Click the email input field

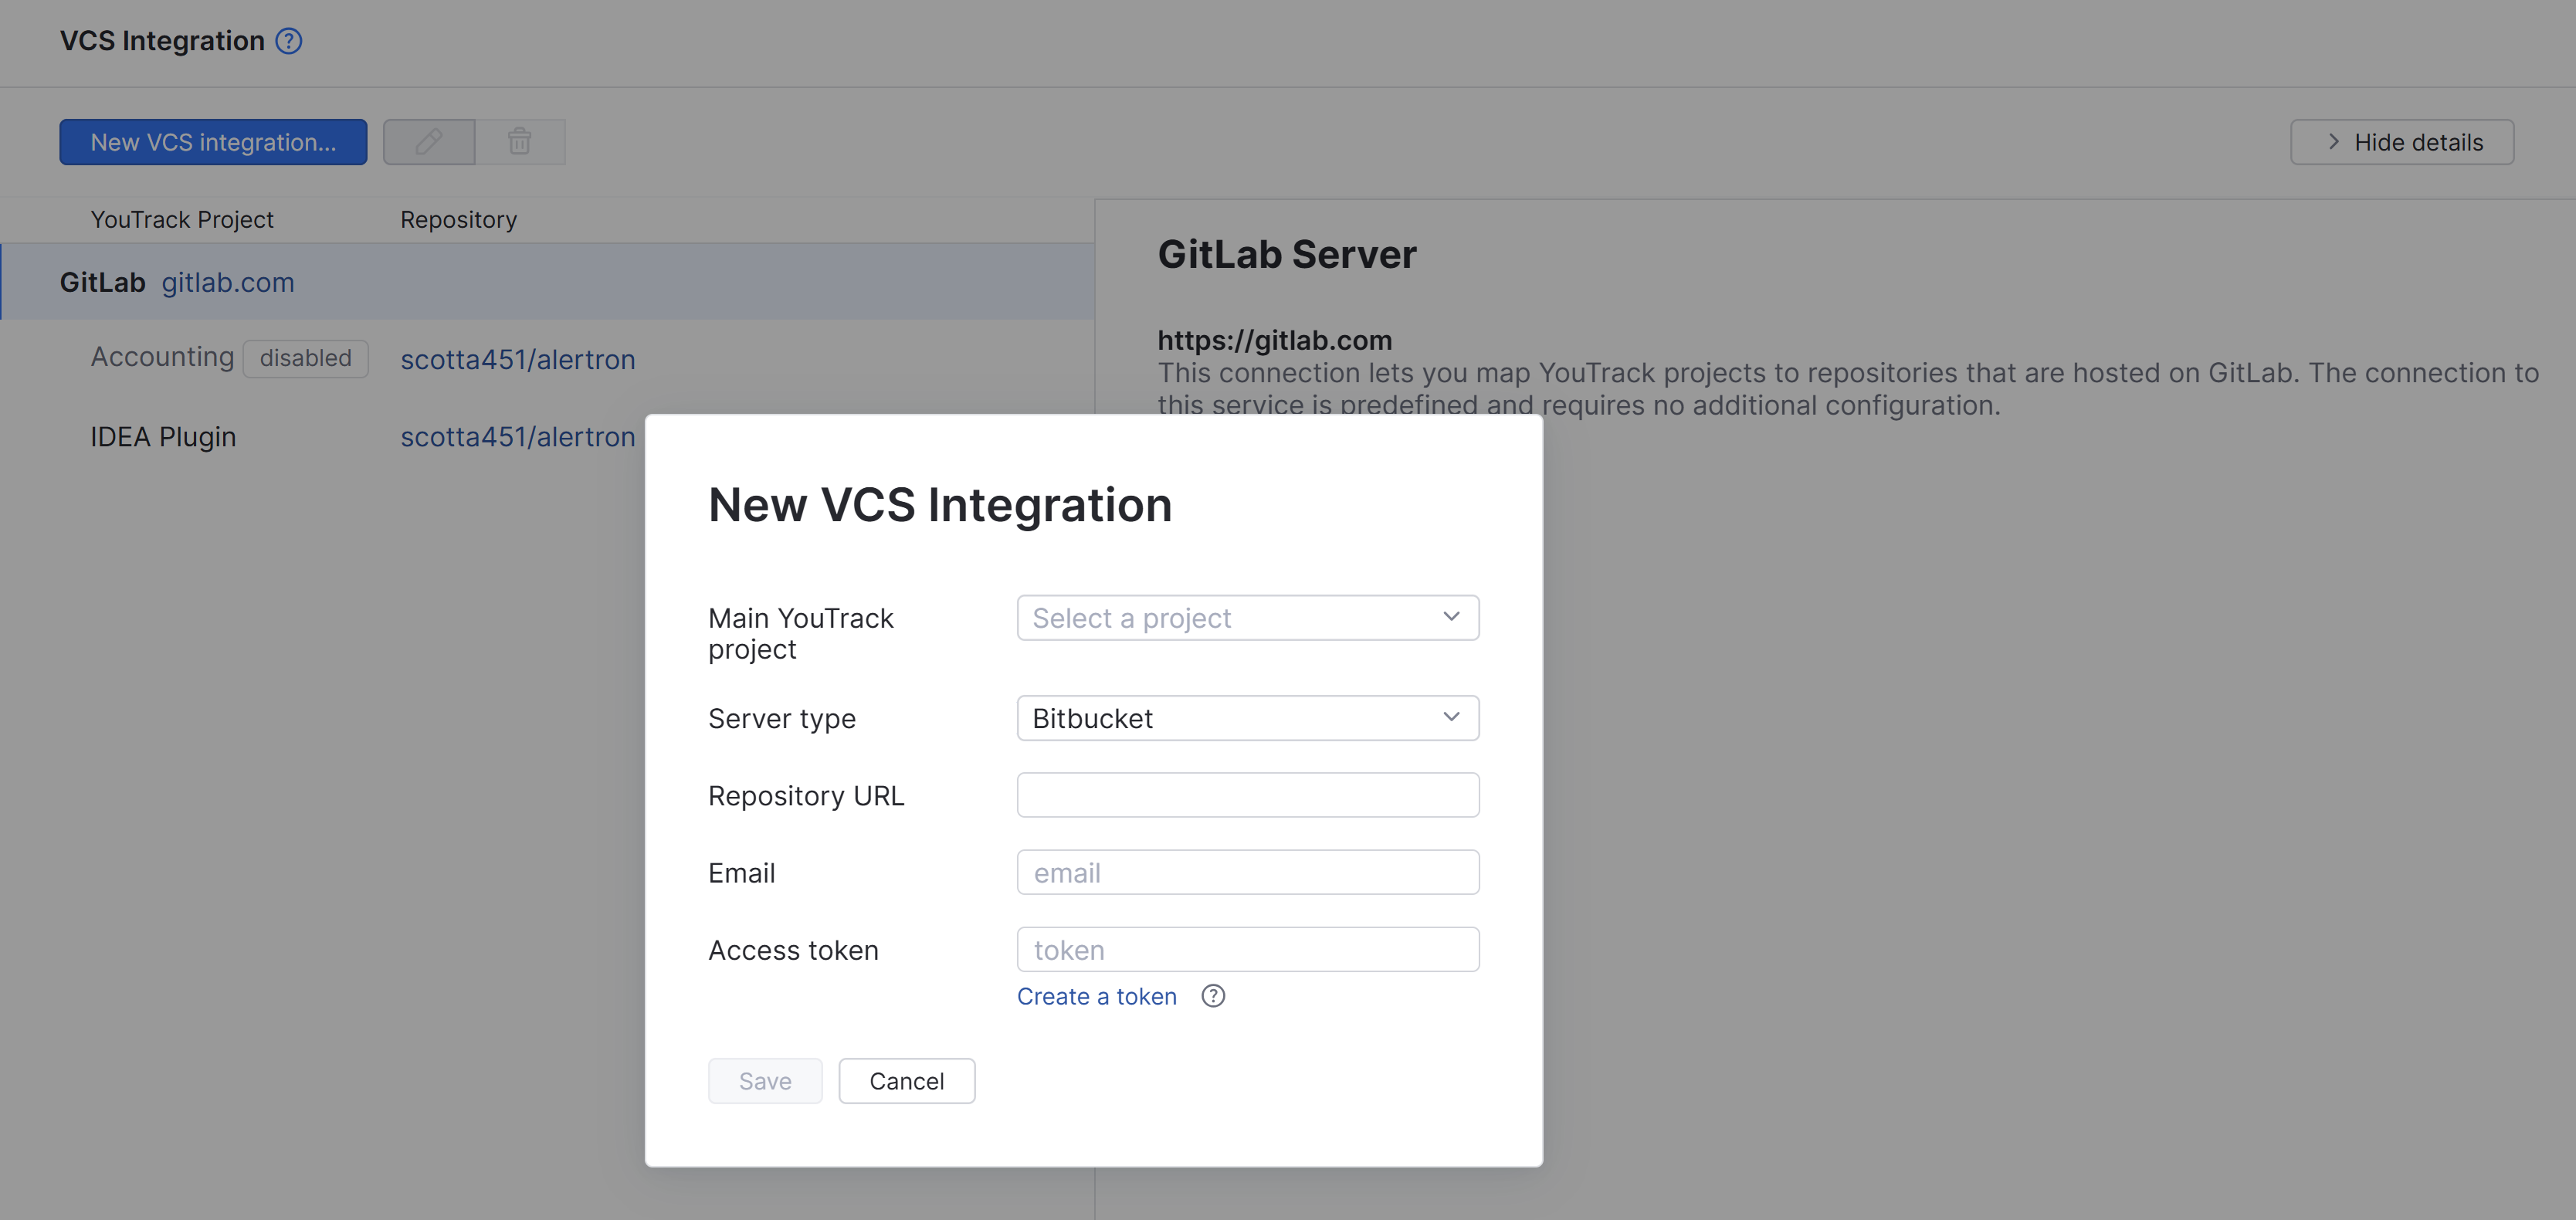[x=1246, y=871]
